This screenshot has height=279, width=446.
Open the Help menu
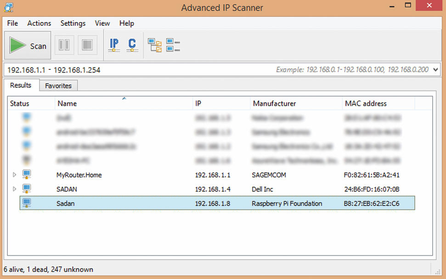(127, 23)
